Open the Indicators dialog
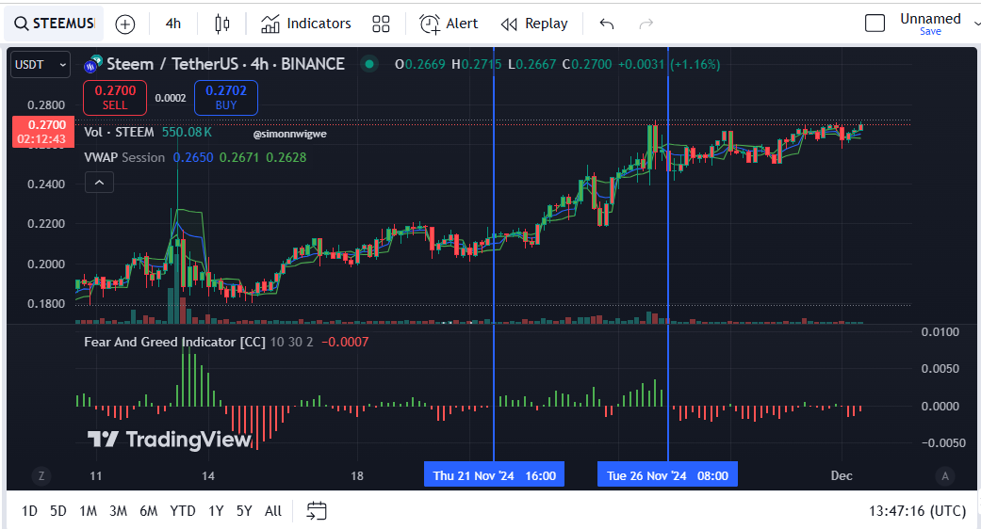981x529 pixels. 306,24
